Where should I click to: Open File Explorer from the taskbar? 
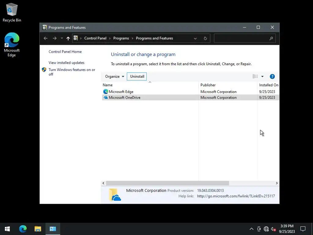click(x=38, y=229)
